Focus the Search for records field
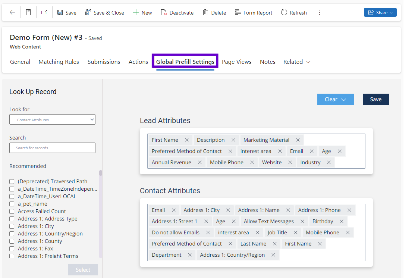Screen dimensions: 415x278 coord(53,148)
